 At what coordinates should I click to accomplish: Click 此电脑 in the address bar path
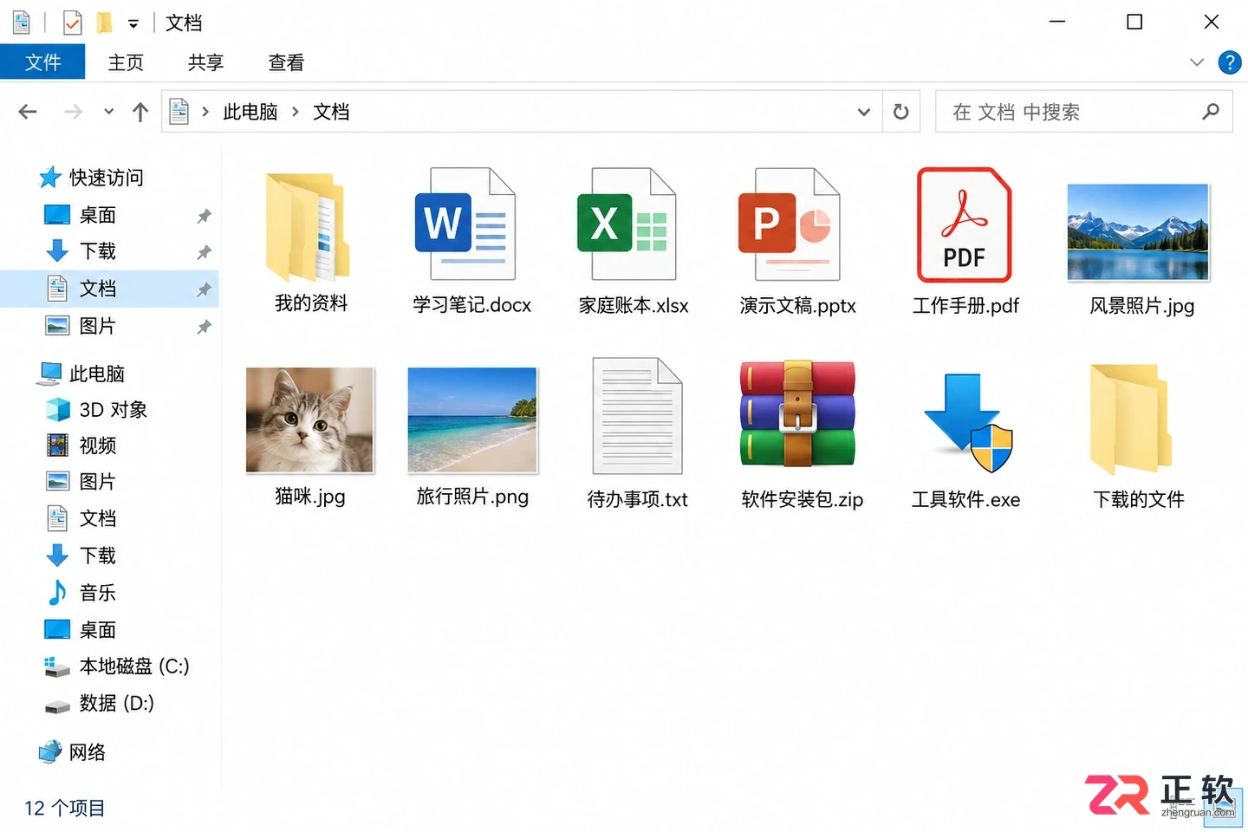coord(250,112)
